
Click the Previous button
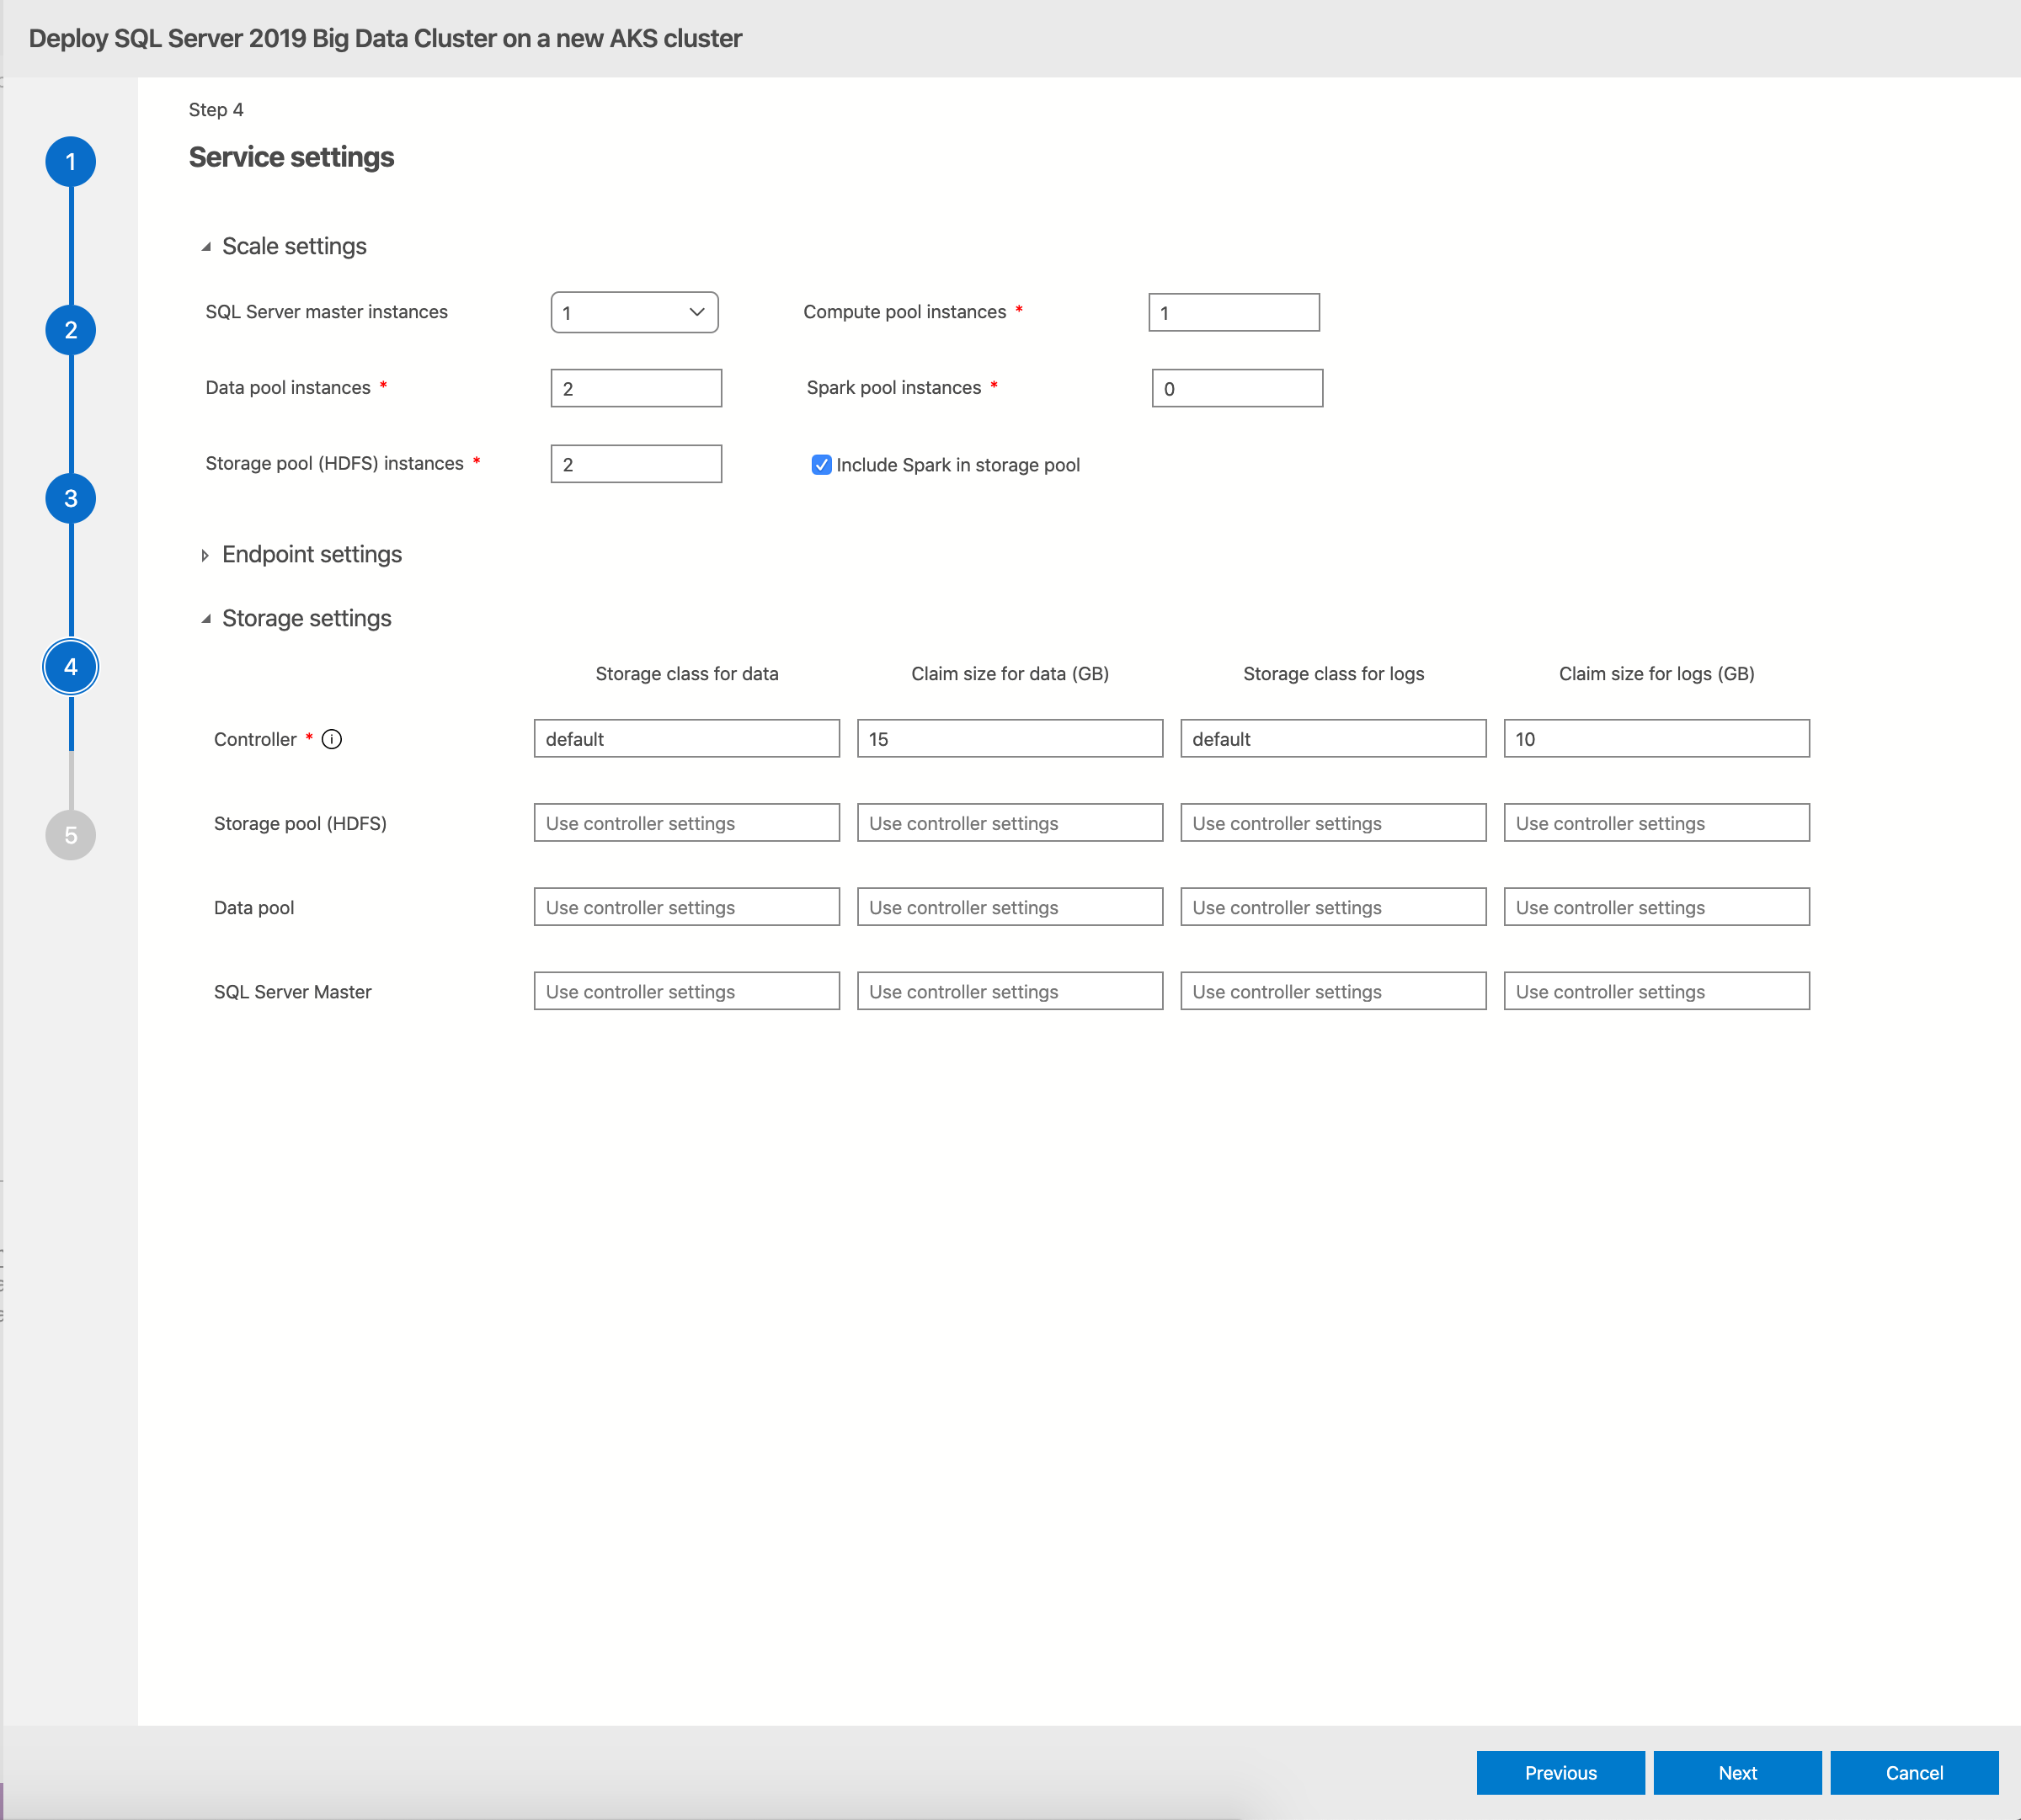pos(1560,1772)
